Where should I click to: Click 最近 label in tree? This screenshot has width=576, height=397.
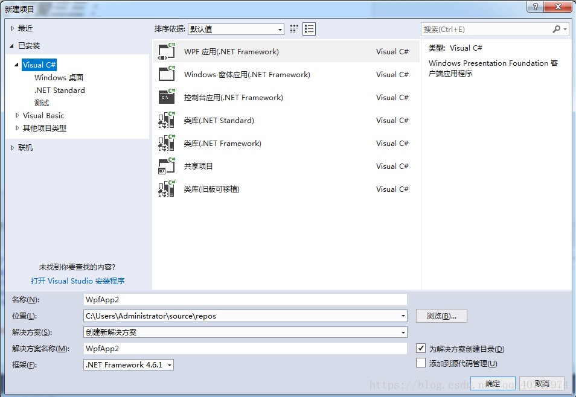(x=25, y=28)
